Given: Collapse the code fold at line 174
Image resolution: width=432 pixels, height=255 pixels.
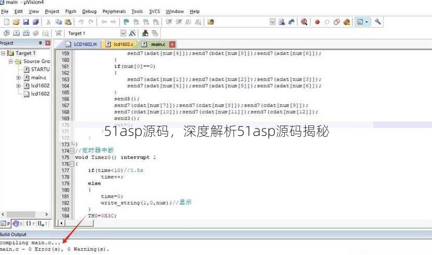Looking at the screenshot, I should click(72, 151).
